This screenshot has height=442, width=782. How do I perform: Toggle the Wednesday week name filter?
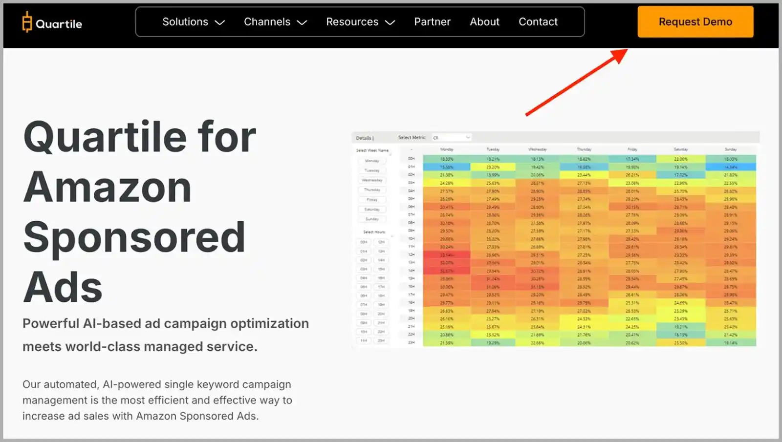(372, 180)
